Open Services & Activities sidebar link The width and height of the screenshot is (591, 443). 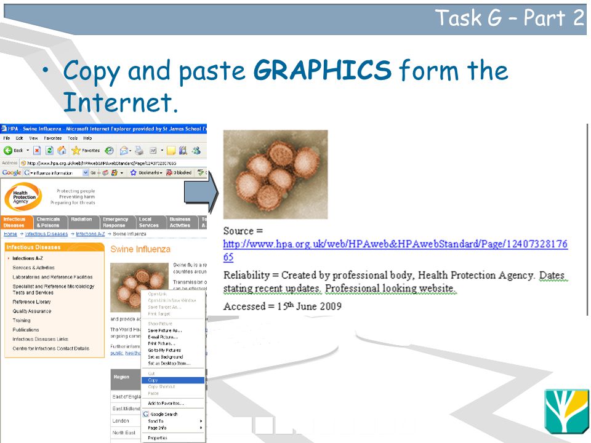tap(33, 268)
